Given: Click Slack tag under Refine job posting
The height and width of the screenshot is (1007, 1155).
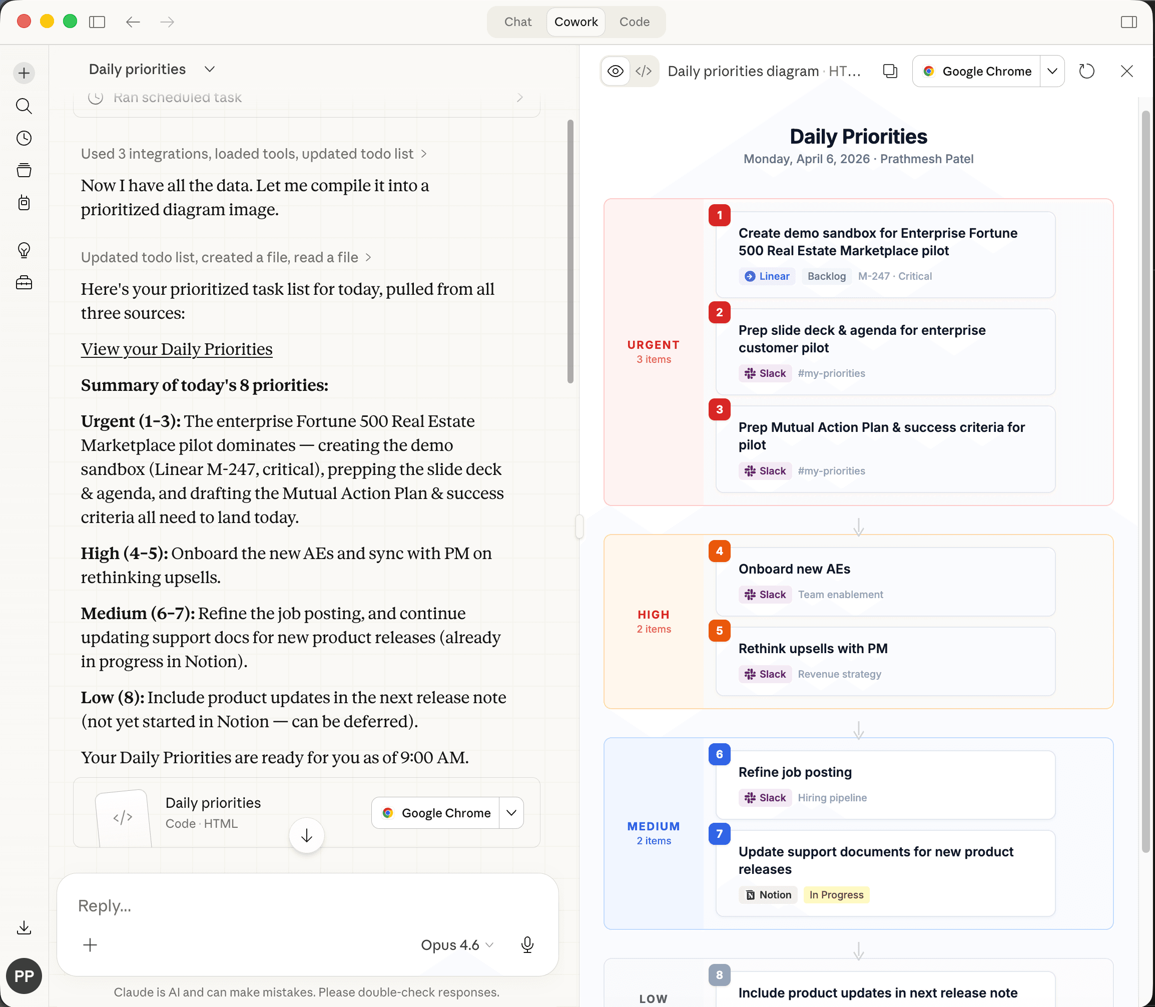Looking at the screenshot, I should (x=765, y=797).
